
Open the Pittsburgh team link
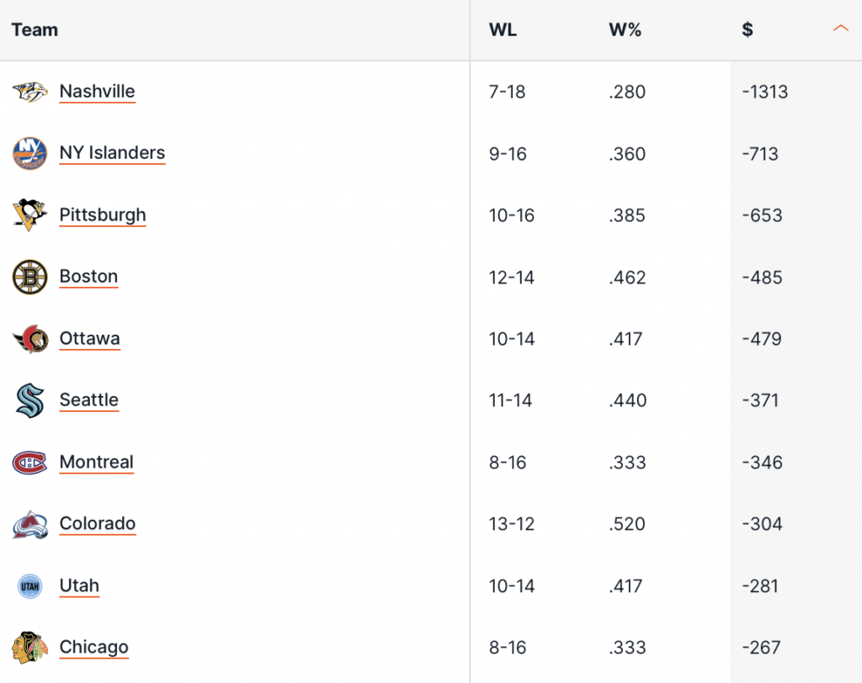click(x=103, y=214)
